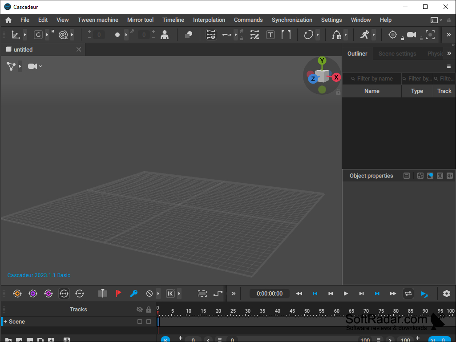Screen dimensions: 456x342
Task: Open dropdown arrow next to G mode tool
Action: coord(47,35)
